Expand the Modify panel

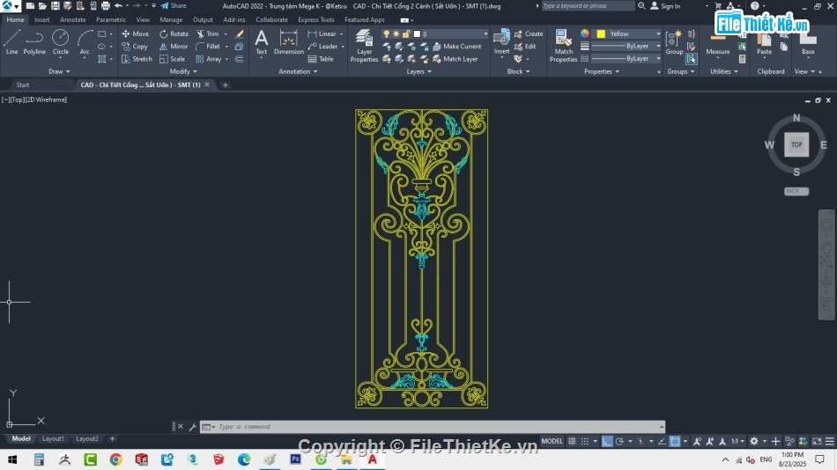[x=183, y=71]
